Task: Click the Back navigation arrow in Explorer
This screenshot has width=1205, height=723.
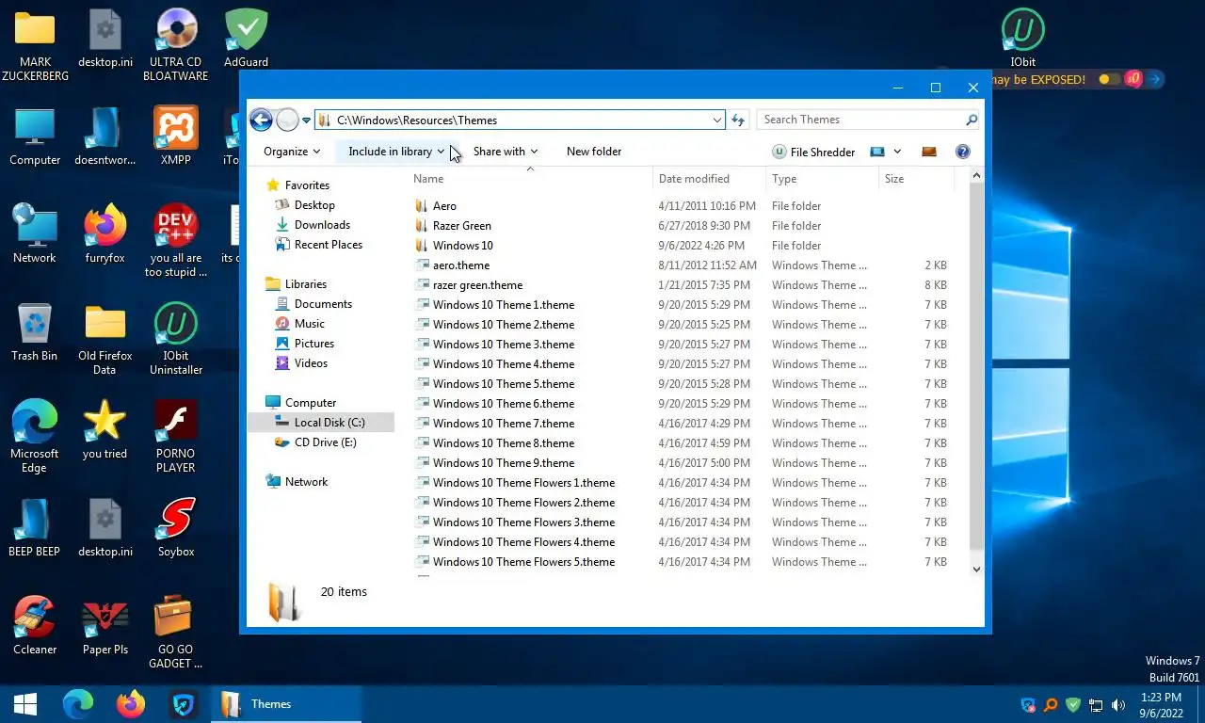Action: [261, 120]
